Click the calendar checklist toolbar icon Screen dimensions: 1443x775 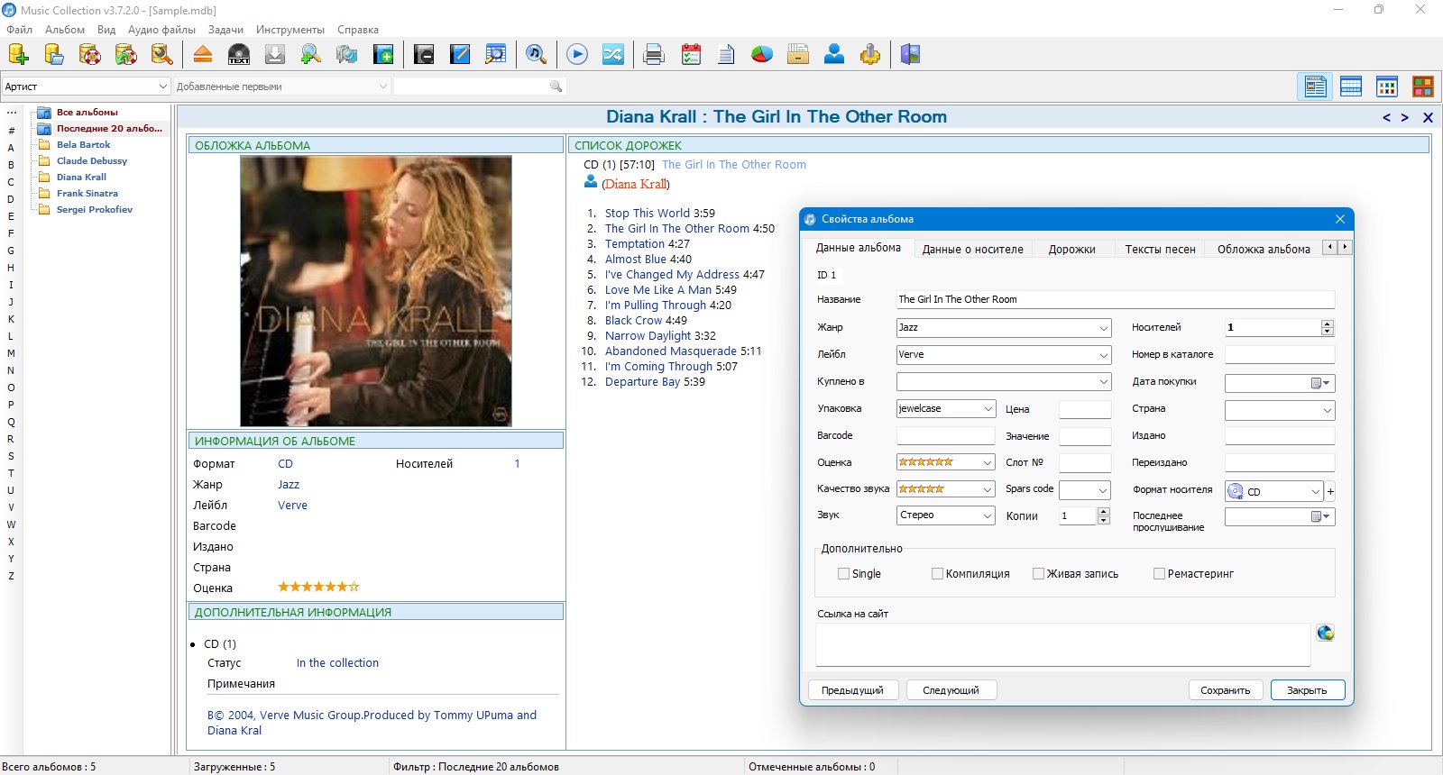coord(691,55)
